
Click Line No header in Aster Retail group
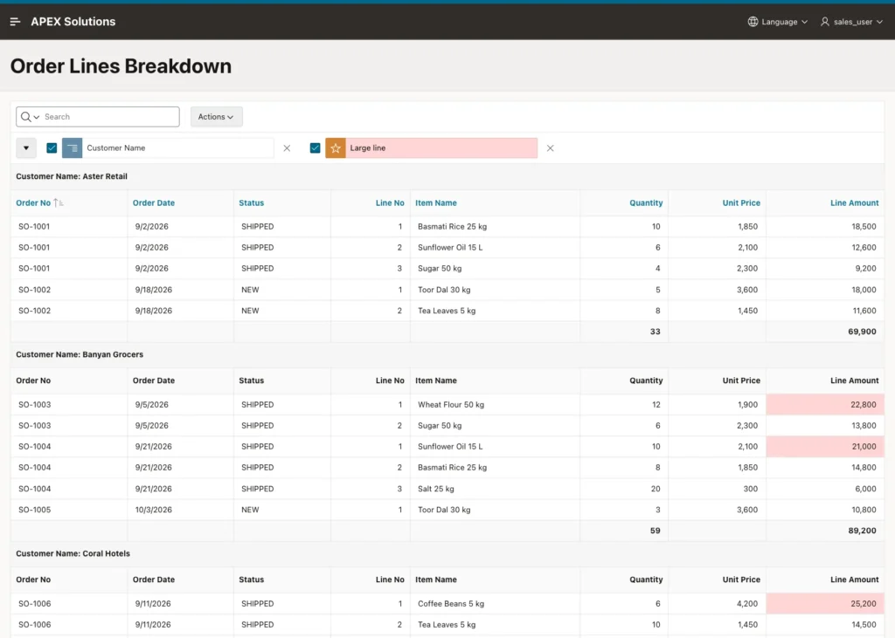[x=390, y=203]
